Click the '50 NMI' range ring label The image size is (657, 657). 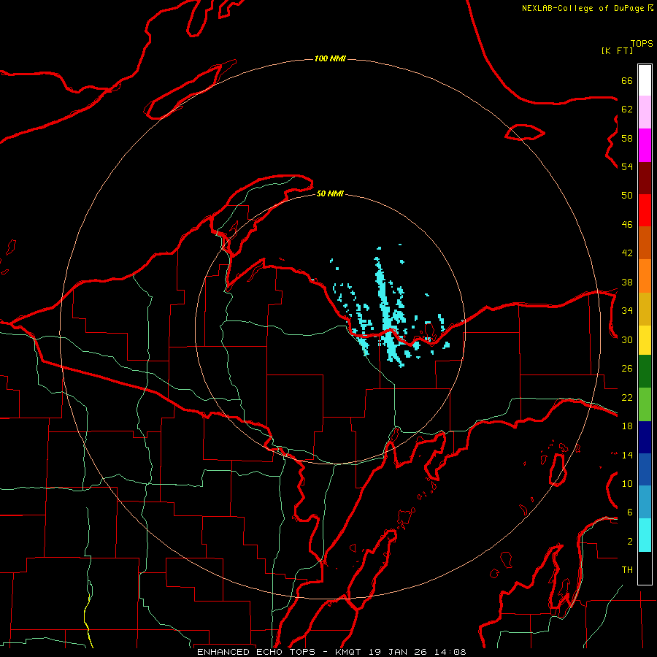pos(330,193)
